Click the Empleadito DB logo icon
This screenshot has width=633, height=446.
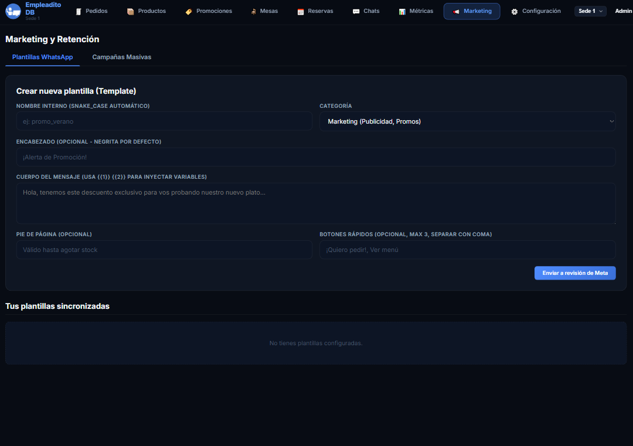pyautogui.click(x=13, y=11)
